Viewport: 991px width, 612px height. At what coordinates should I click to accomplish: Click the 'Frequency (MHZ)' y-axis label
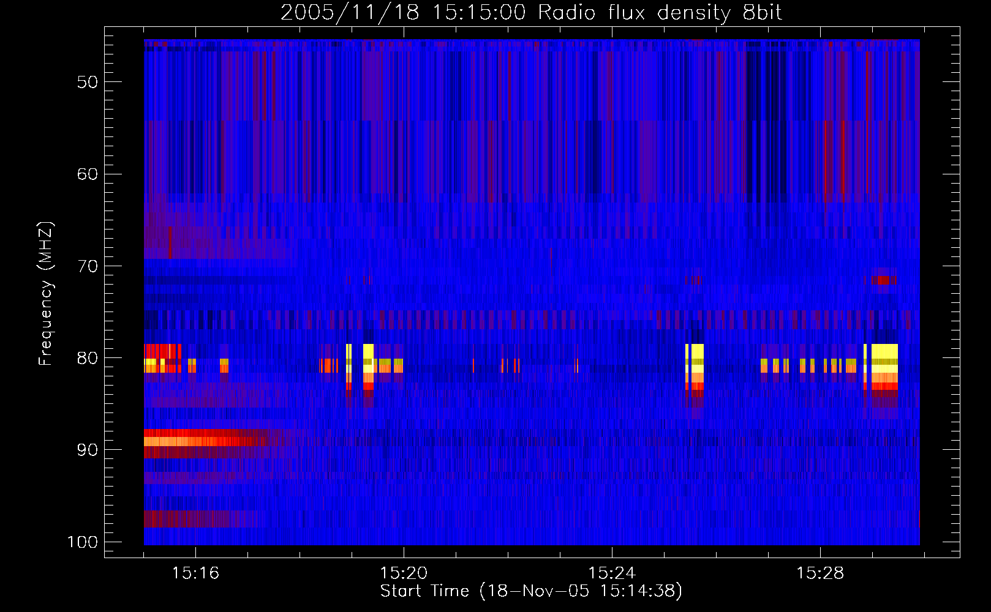pyautogui.click(x=46, y=294)
